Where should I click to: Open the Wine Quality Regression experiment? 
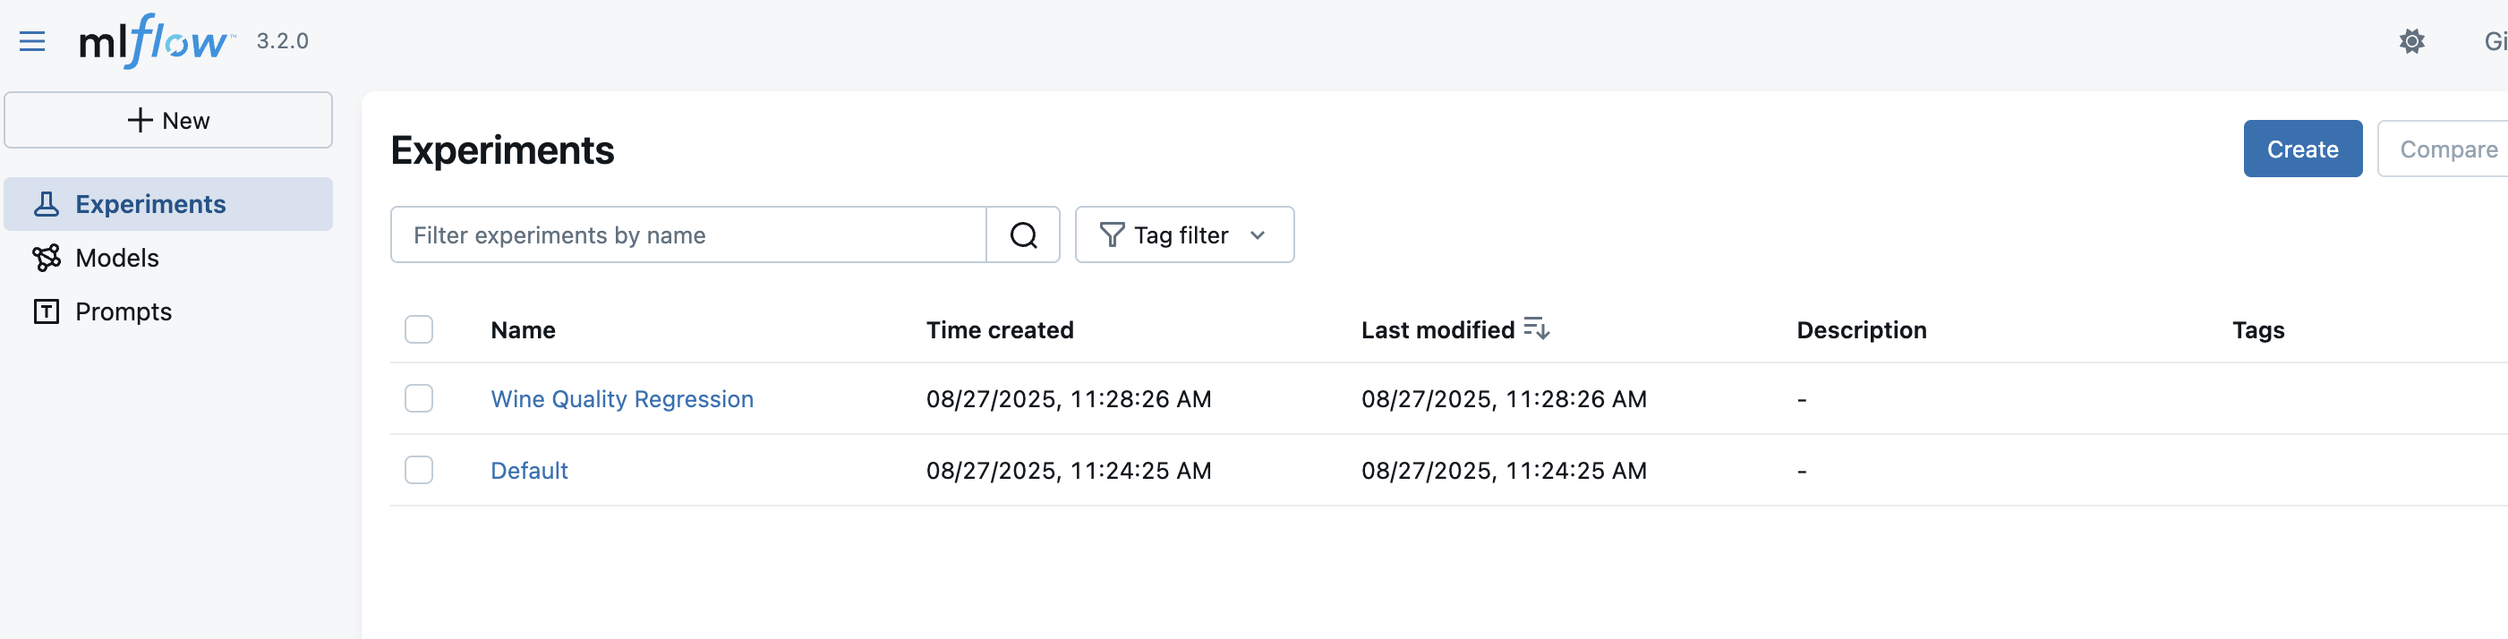coord(621,398)
